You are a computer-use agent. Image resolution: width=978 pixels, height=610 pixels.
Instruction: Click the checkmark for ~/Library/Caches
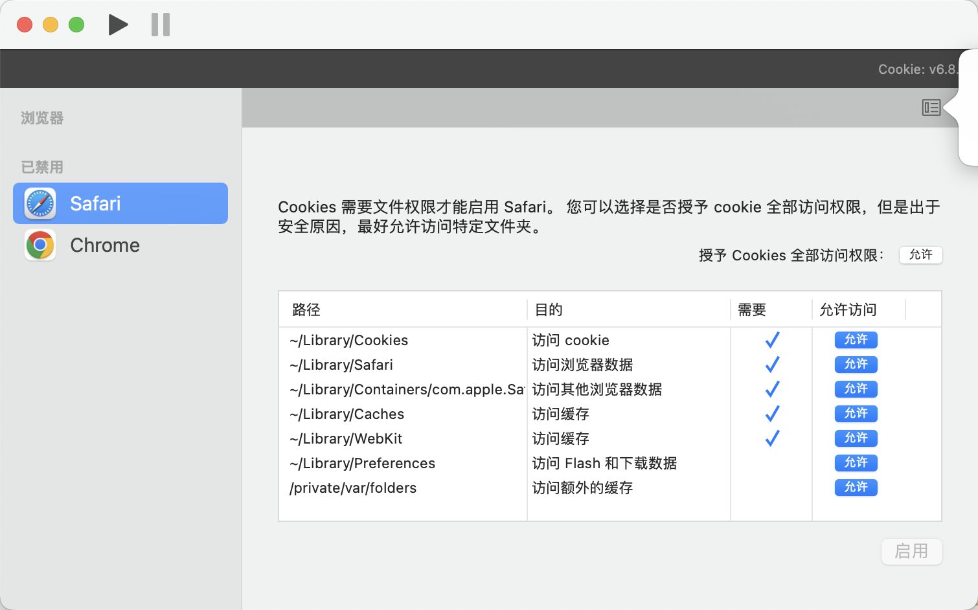coord(772,414)
